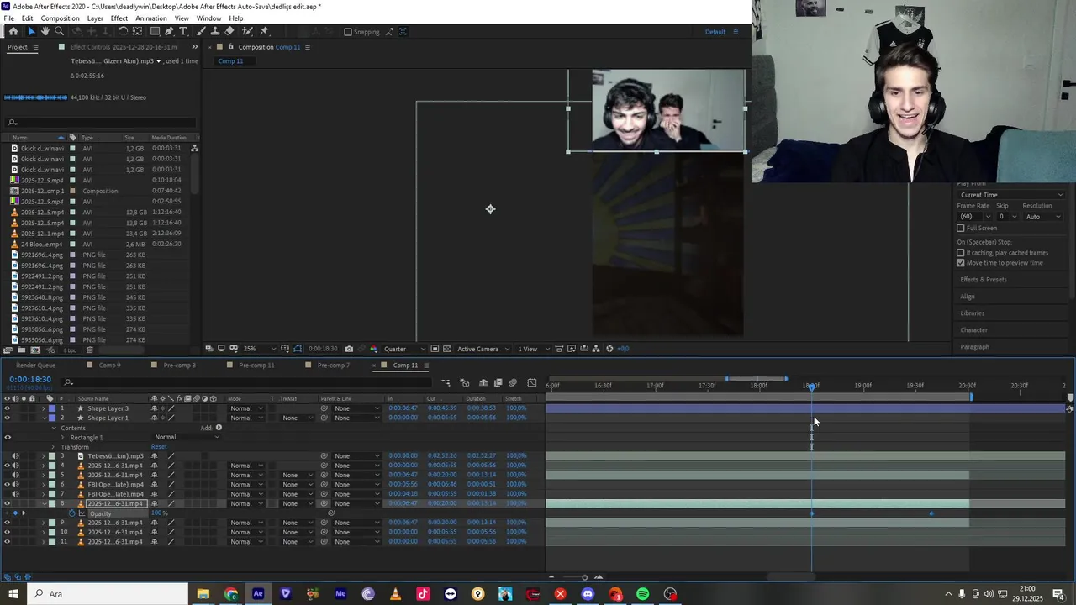Viewport: 1076px width, 605px height.
Task: Switch to Pre-comp 7 timeline tab
Action: click(334, 366)
